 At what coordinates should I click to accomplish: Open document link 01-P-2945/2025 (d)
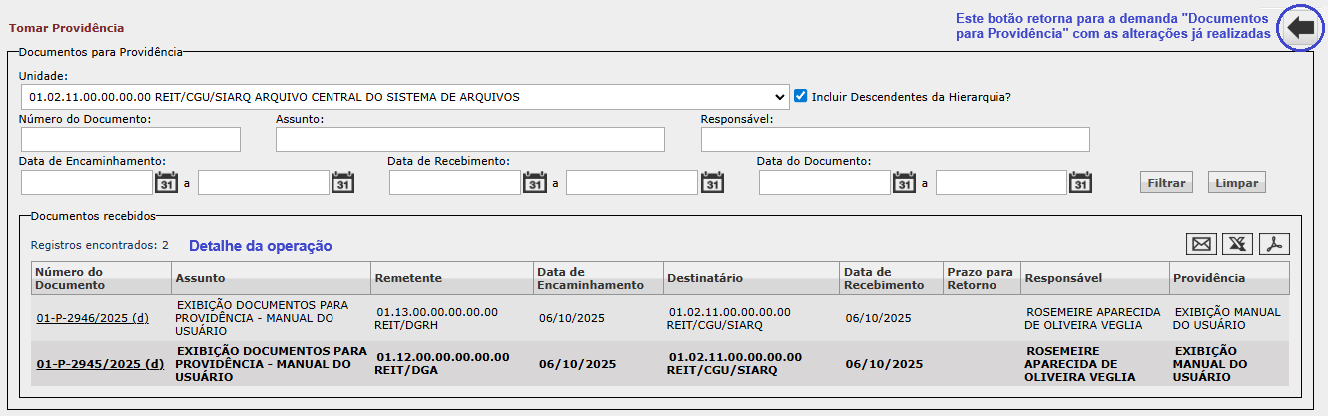point(100,364)
